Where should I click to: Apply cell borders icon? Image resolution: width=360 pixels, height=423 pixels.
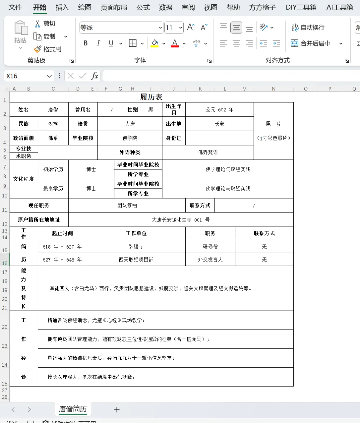click(133, 43)
